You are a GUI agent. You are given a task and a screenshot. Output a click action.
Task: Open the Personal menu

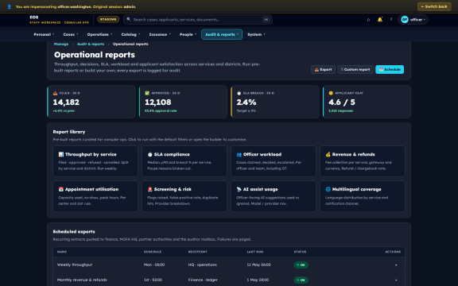pos(44,34)
